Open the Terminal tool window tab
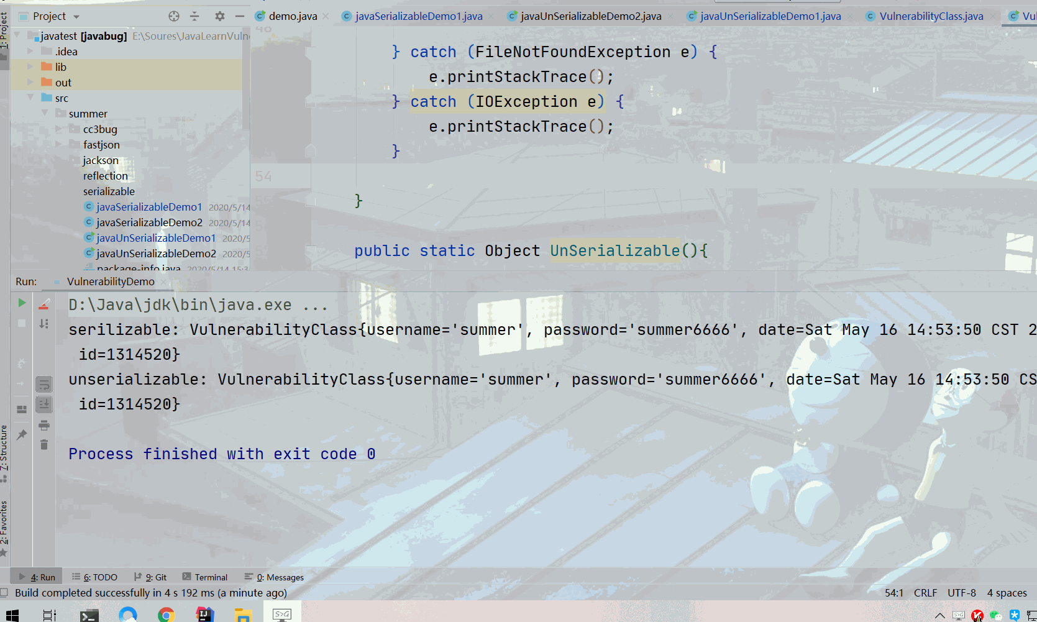 [x=204, y=577]
